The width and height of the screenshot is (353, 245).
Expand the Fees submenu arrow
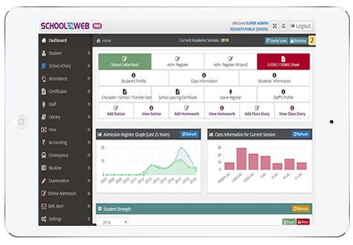tap(89, 130)
